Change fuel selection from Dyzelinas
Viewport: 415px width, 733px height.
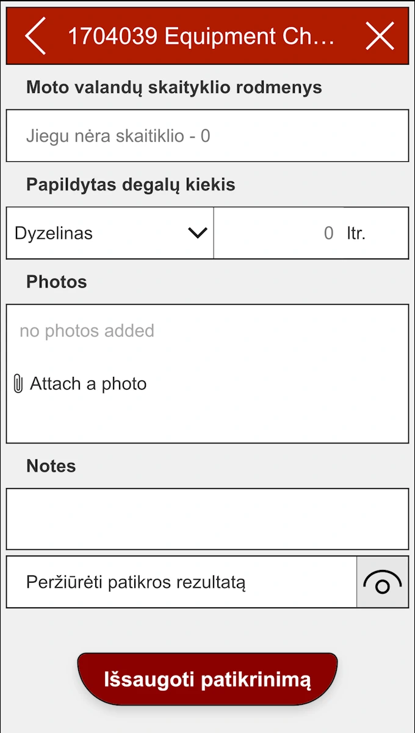pos(110,233)
